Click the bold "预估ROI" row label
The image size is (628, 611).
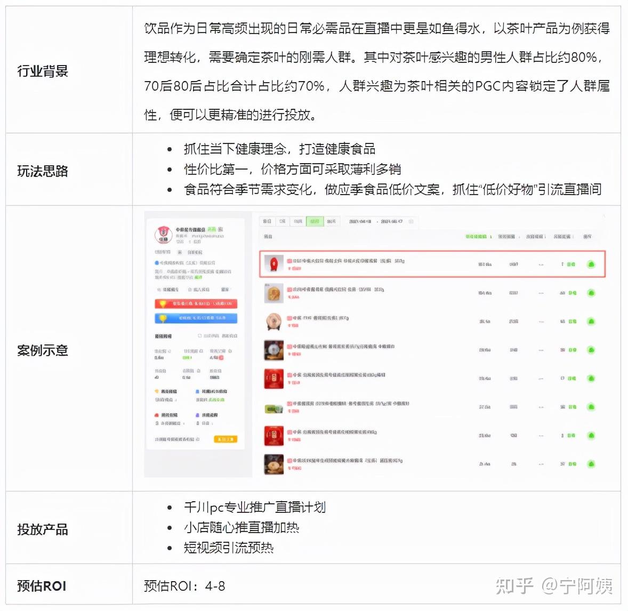(x=42, y=586)
